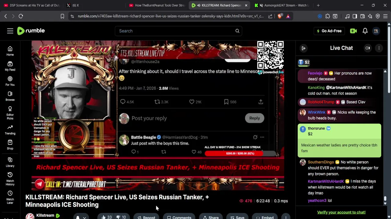Screen dimensions: 391x219
Task: Open the notifications bell
Action: (x=365, y=31)
